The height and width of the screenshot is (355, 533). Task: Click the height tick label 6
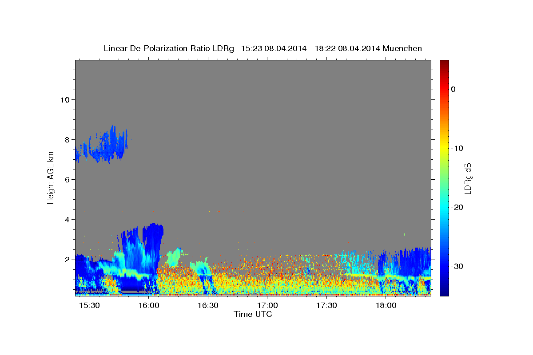pos(67,179)
